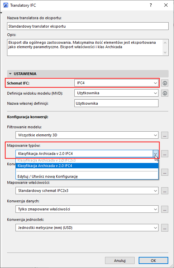
Task: Open the Schemat IFC dropdown
Action: 116,83
